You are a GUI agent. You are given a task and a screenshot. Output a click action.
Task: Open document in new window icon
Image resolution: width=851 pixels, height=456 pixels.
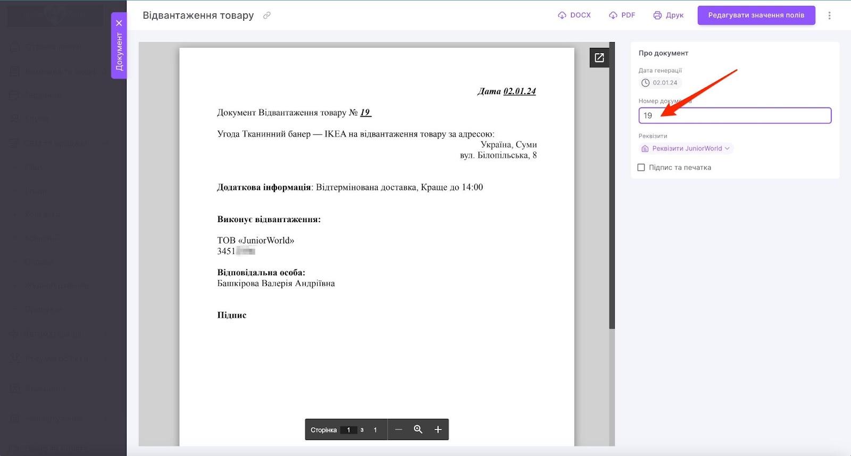(x=599, y=58)
